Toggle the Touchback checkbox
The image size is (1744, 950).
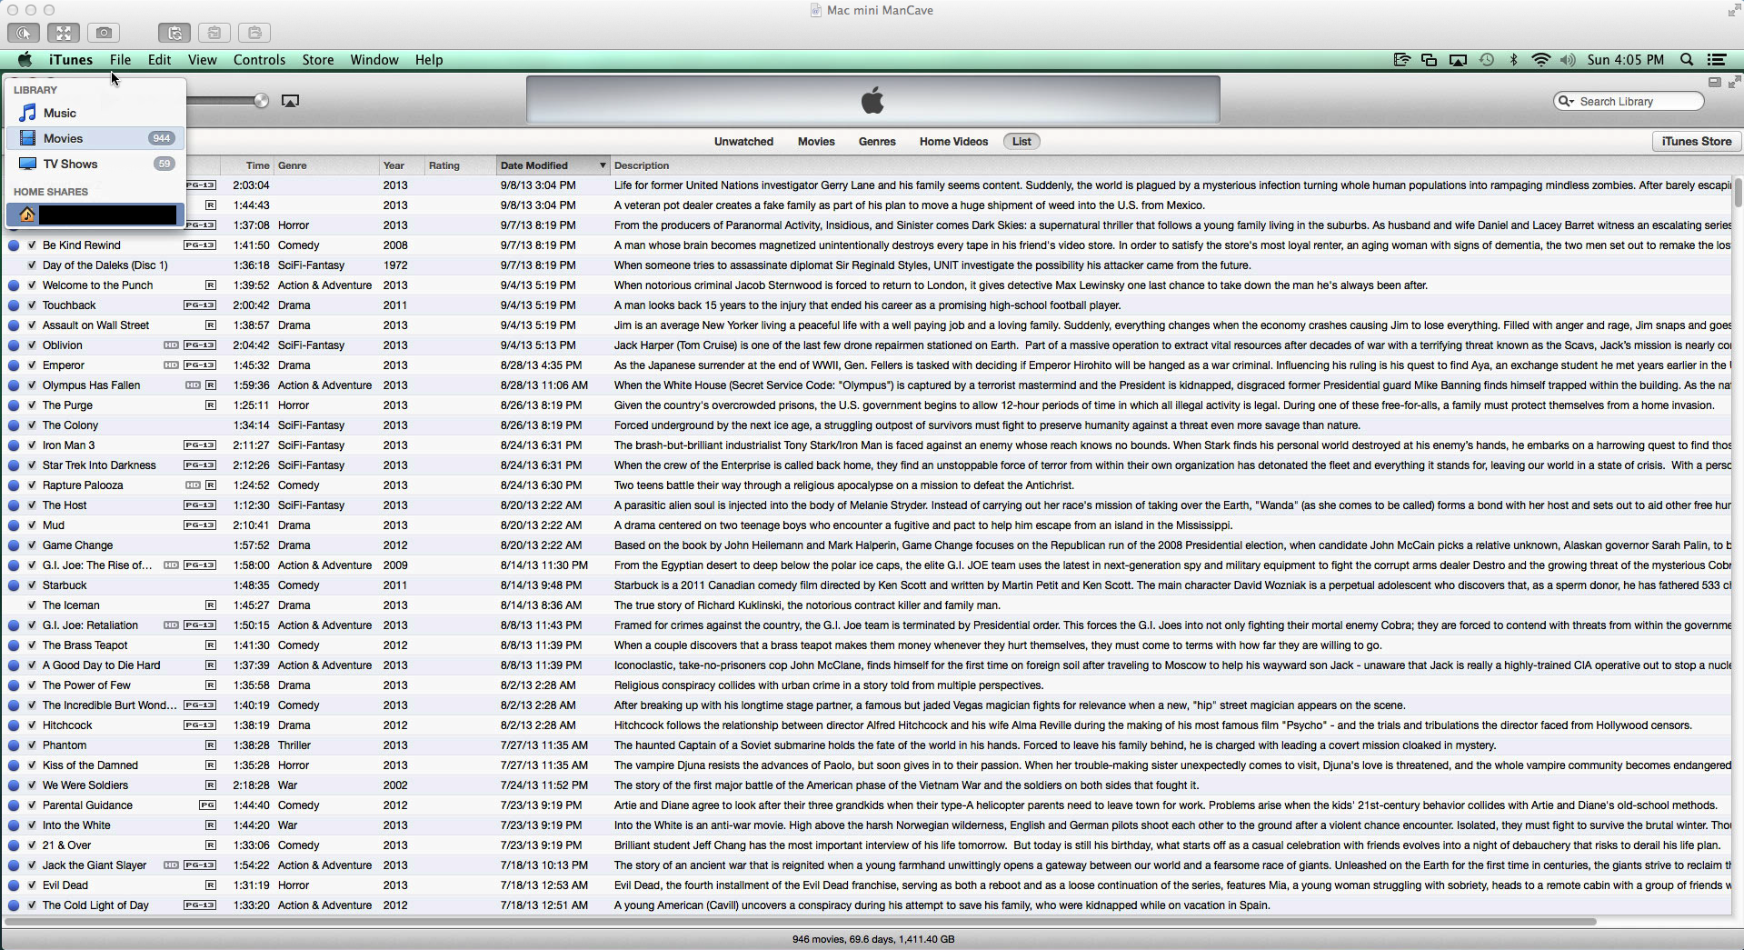pyautogui.click(x=32, y=305)
